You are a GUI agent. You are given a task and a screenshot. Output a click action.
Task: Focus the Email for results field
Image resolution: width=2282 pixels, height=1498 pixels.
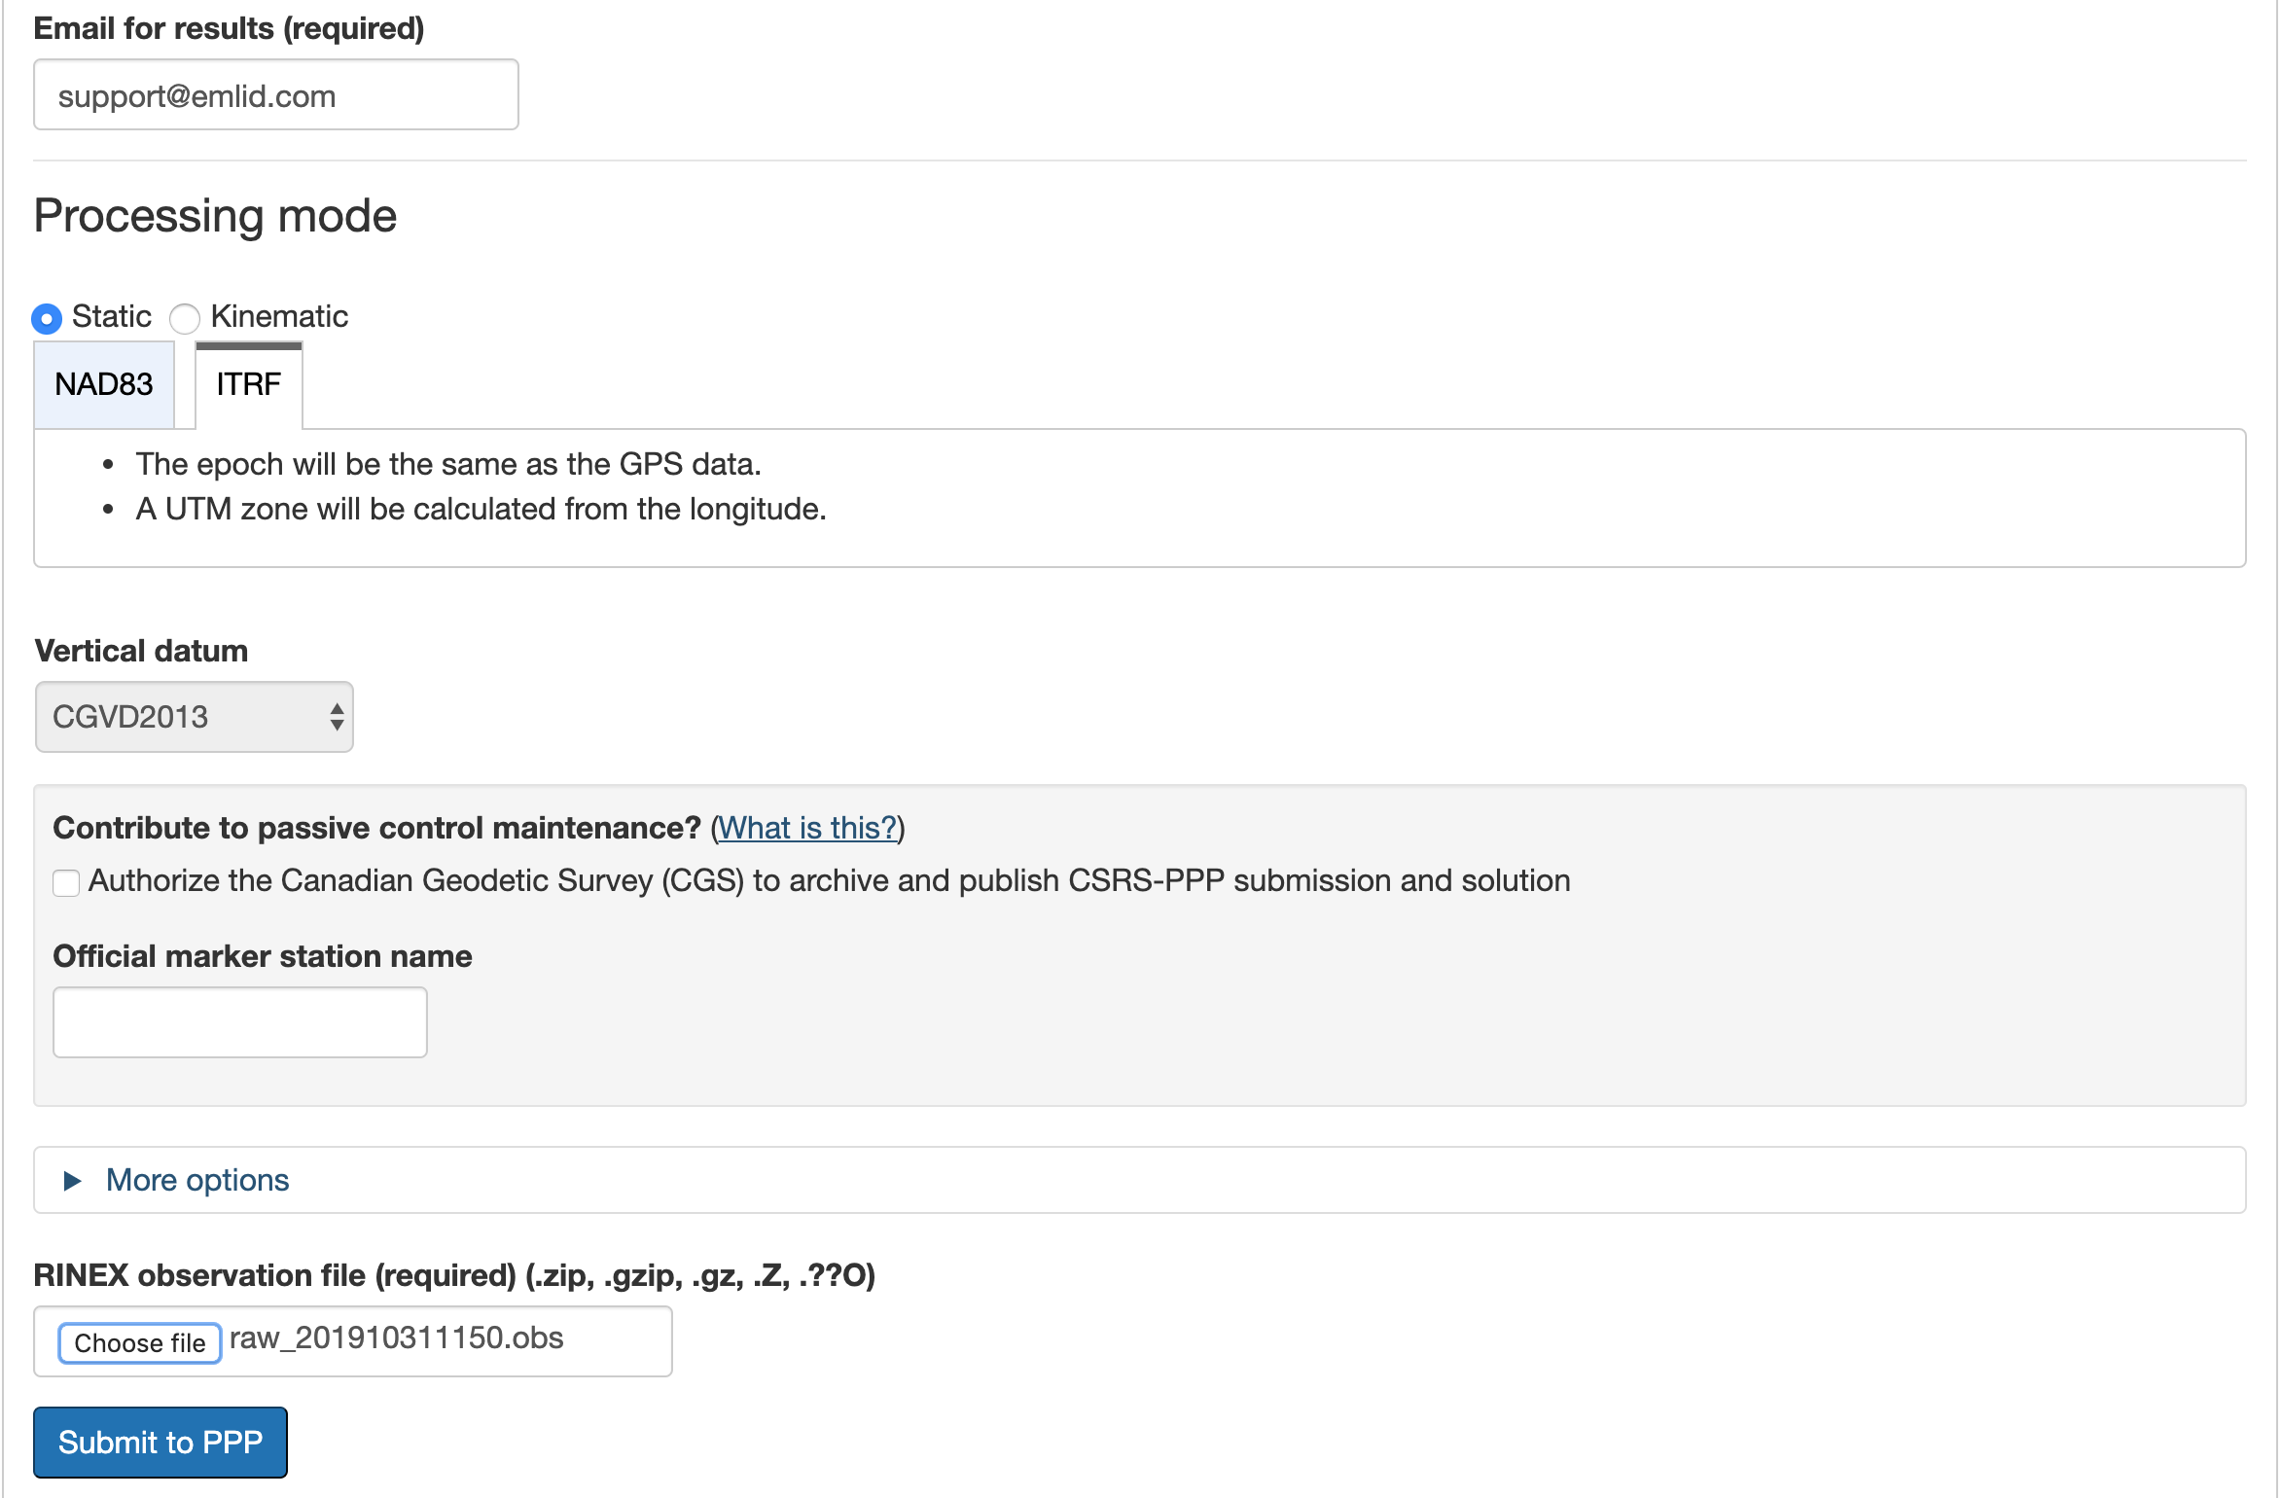tap(276, 95)
